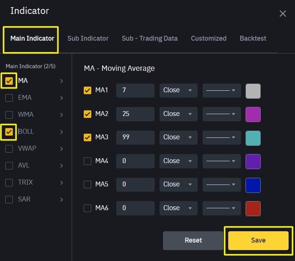Click the MA6 period input field
295x261 pixels.
coord(135,208)
